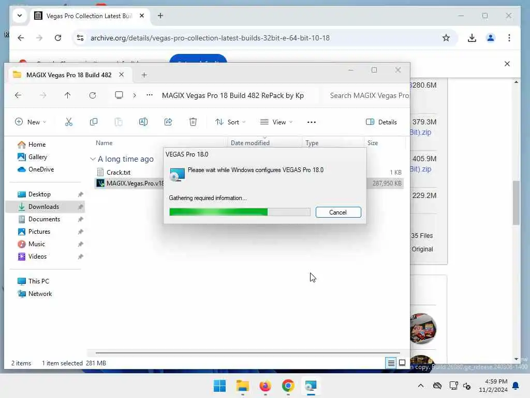Open the Chrome profile icon
This screenshot has height=398, width=530.
(x=491, y=38)
